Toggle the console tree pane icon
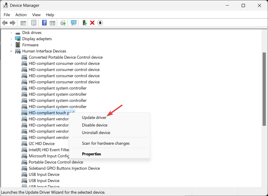This screenshot has height=196, width=268. coord(23,23)
